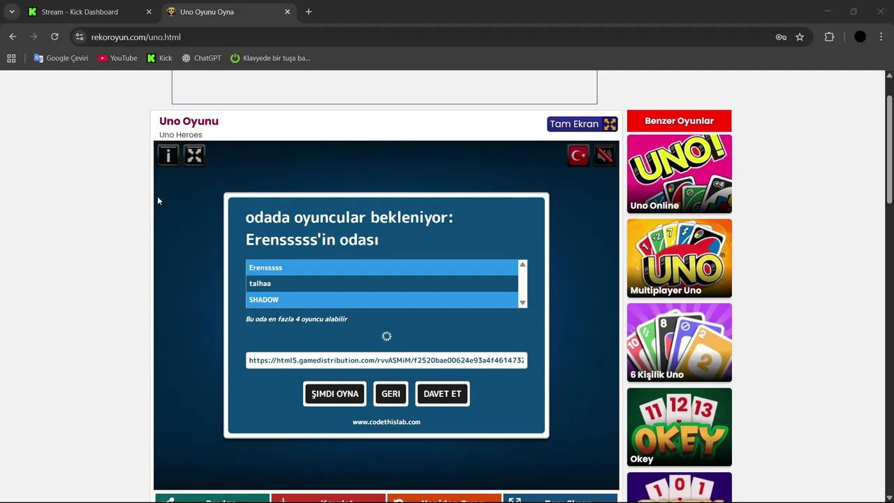The height and width of the screenshot is (503, 894).
Task: Open the Okey game thumbnail
Action: point(679,428)
